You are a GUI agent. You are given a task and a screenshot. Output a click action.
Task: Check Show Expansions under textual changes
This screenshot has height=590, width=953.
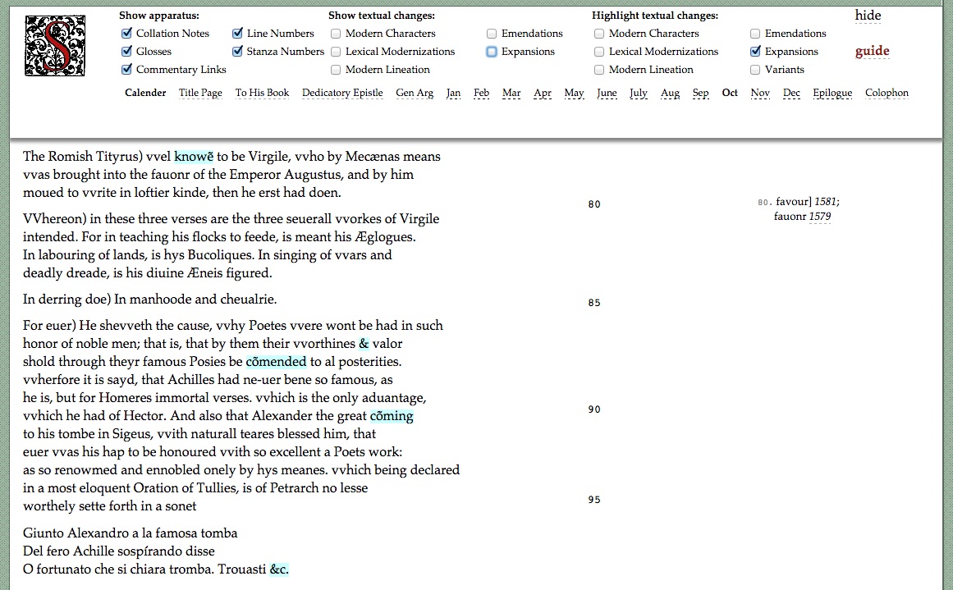[492, 52]
